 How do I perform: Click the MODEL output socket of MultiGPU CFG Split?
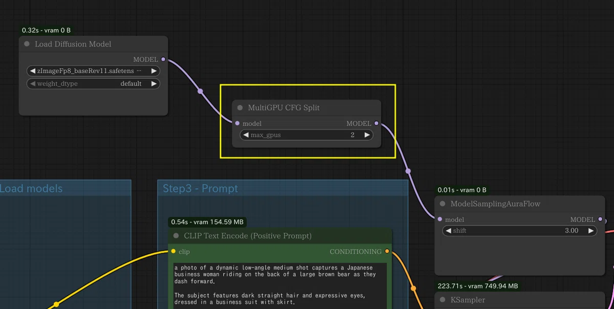point(377,123)
